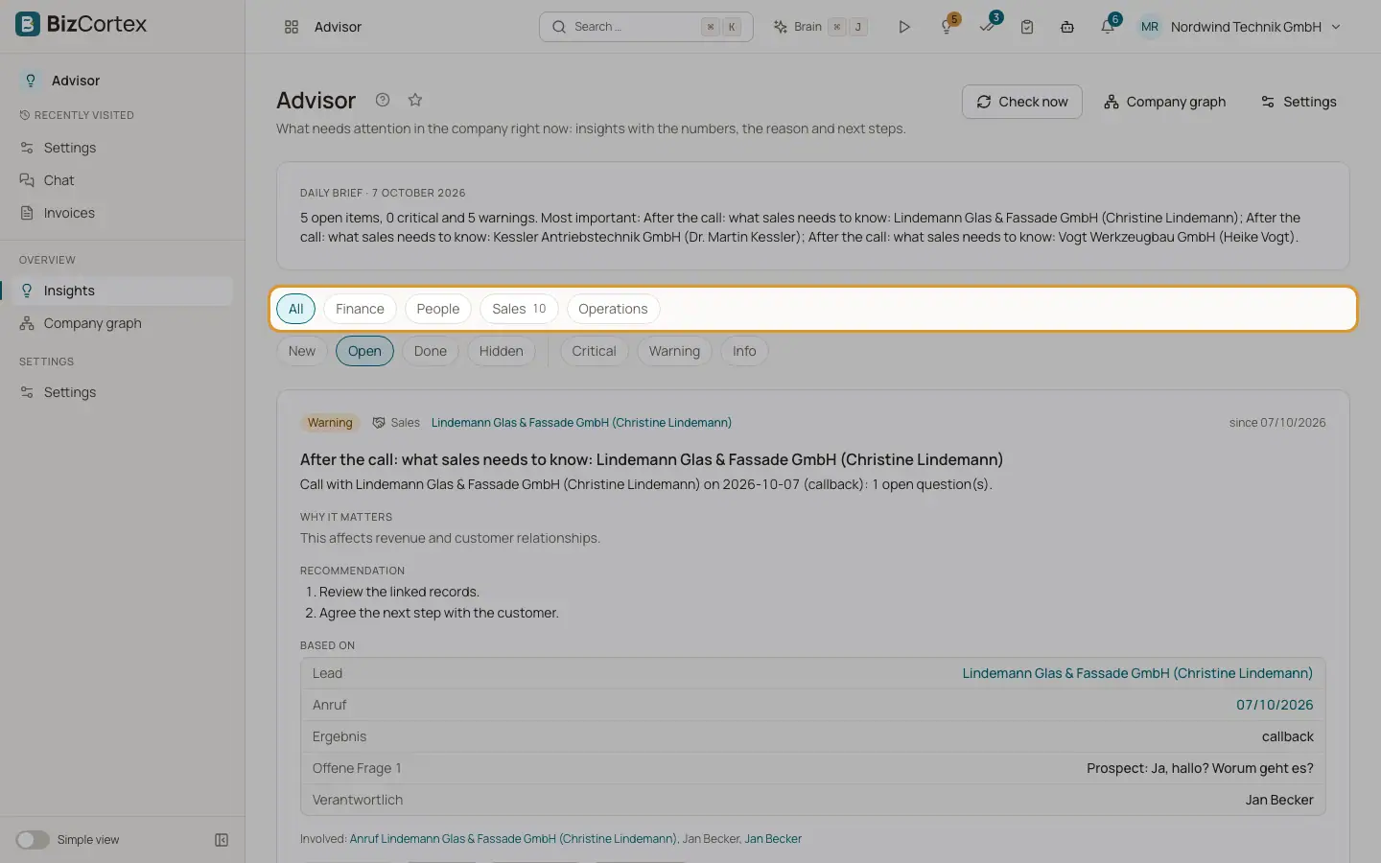Filter insights by New status
This screenshot has height=863, width=1381.
[x=302, y=351]
